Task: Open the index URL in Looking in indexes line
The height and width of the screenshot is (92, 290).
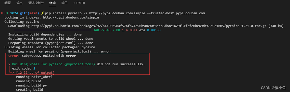Action: pyautogui.click(x=71, y=17)
